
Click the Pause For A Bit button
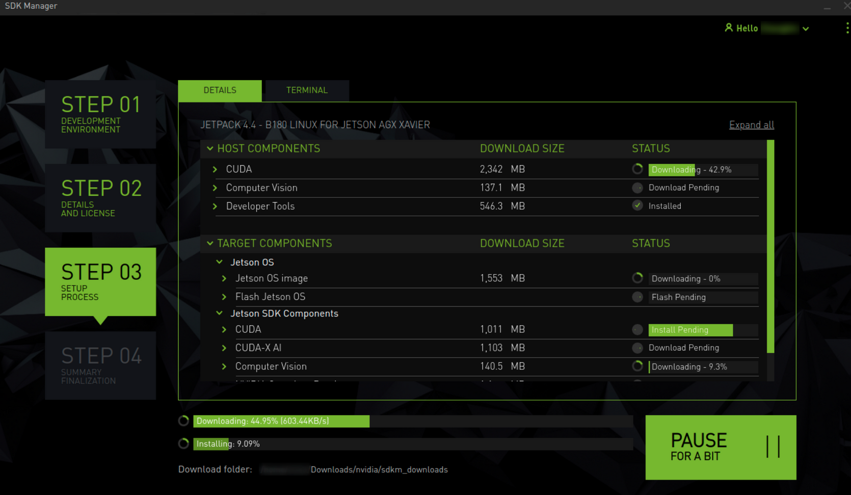click(x=721, y=447)
